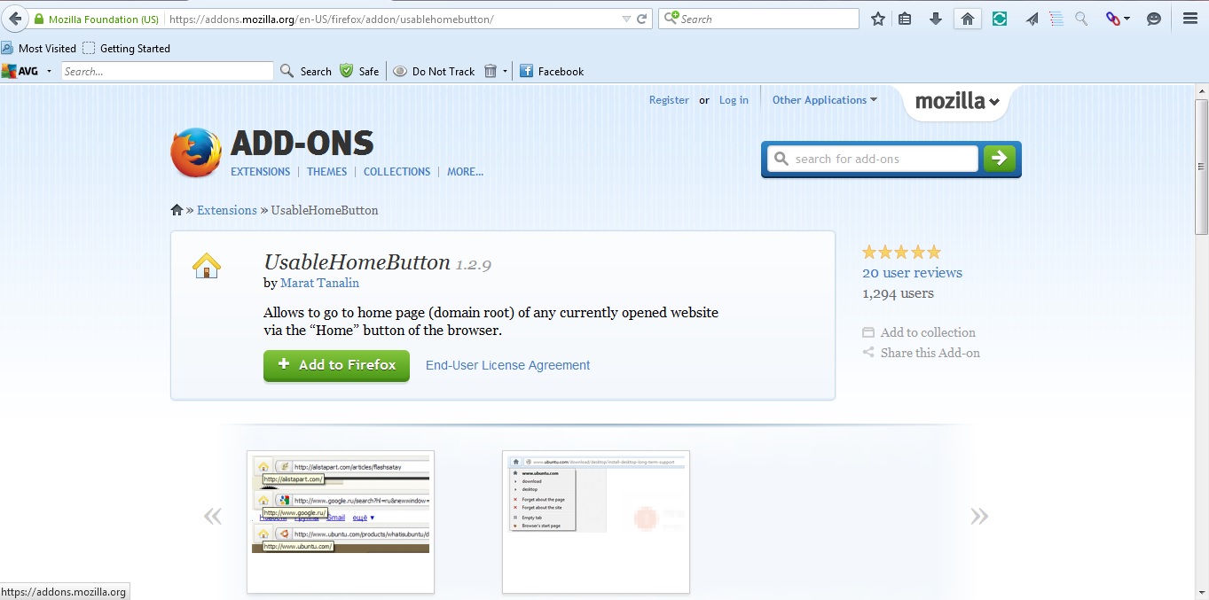Click Share this Add-on
Screen dimensions: 1209x600
click(921, 353)
